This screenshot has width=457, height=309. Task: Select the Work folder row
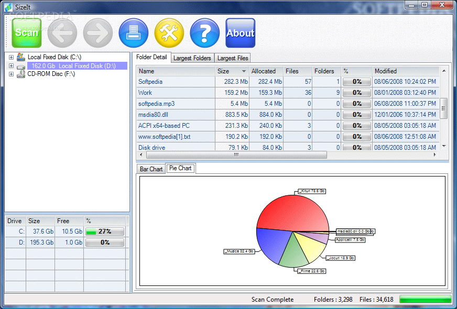(288, 93)
